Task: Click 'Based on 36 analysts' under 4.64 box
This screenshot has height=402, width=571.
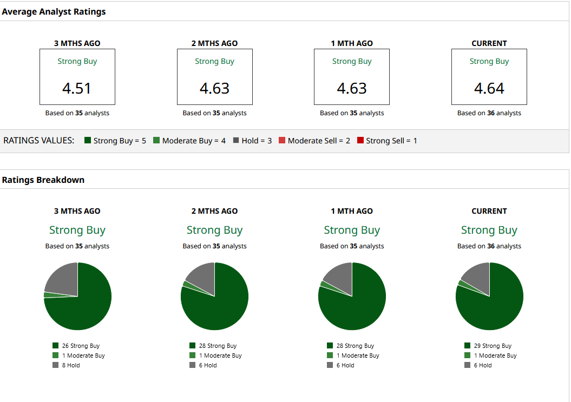Action: coord(489,113)
